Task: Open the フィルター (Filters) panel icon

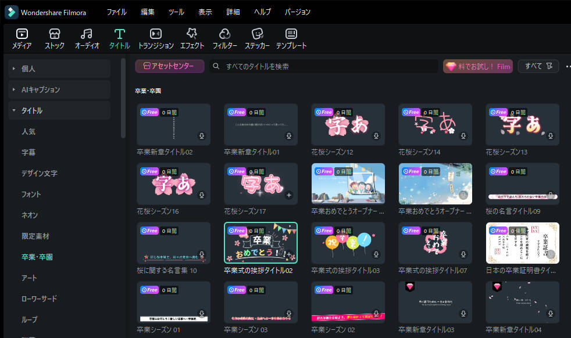Action: coord(226,38)
